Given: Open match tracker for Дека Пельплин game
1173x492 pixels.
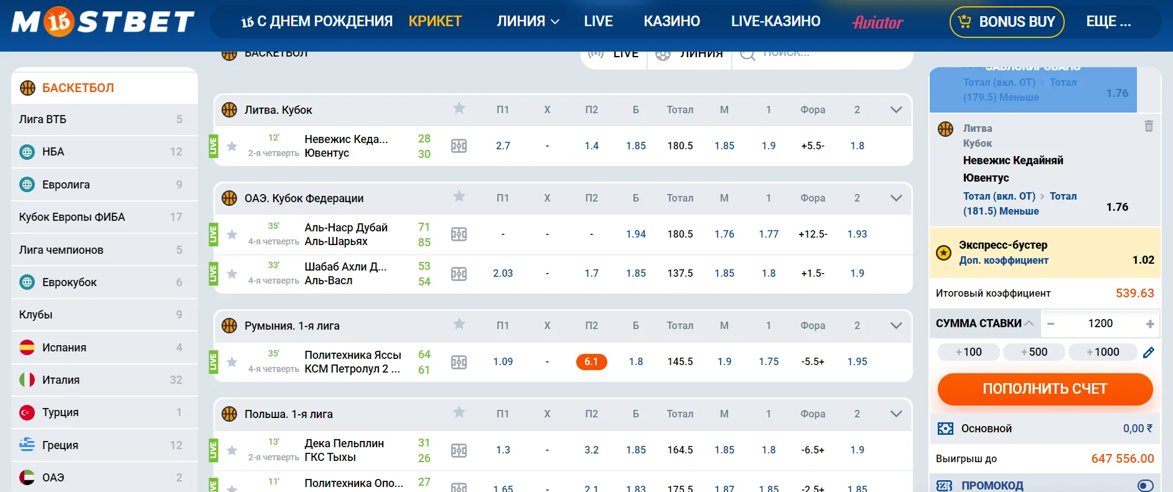Looking at the screenshot, I should (459, 450).
